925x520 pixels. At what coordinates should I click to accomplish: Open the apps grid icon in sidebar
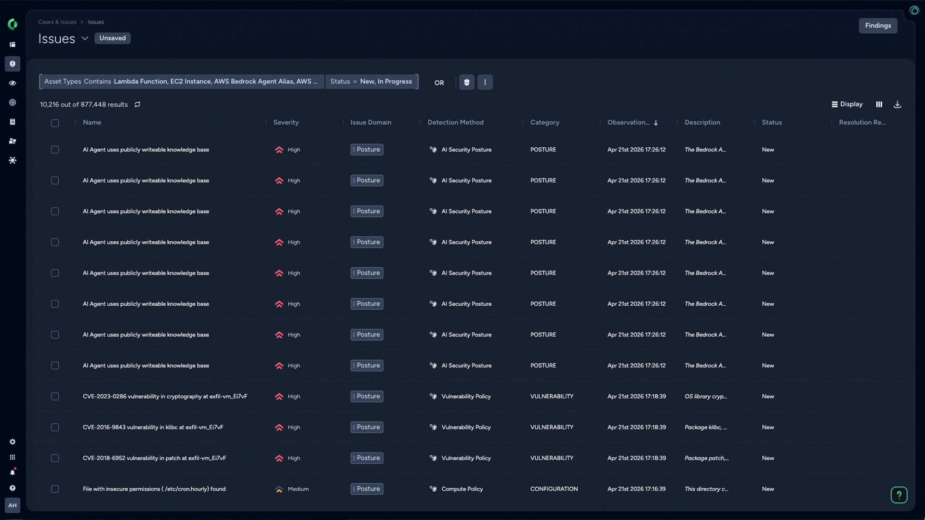(x=13, y=457)
